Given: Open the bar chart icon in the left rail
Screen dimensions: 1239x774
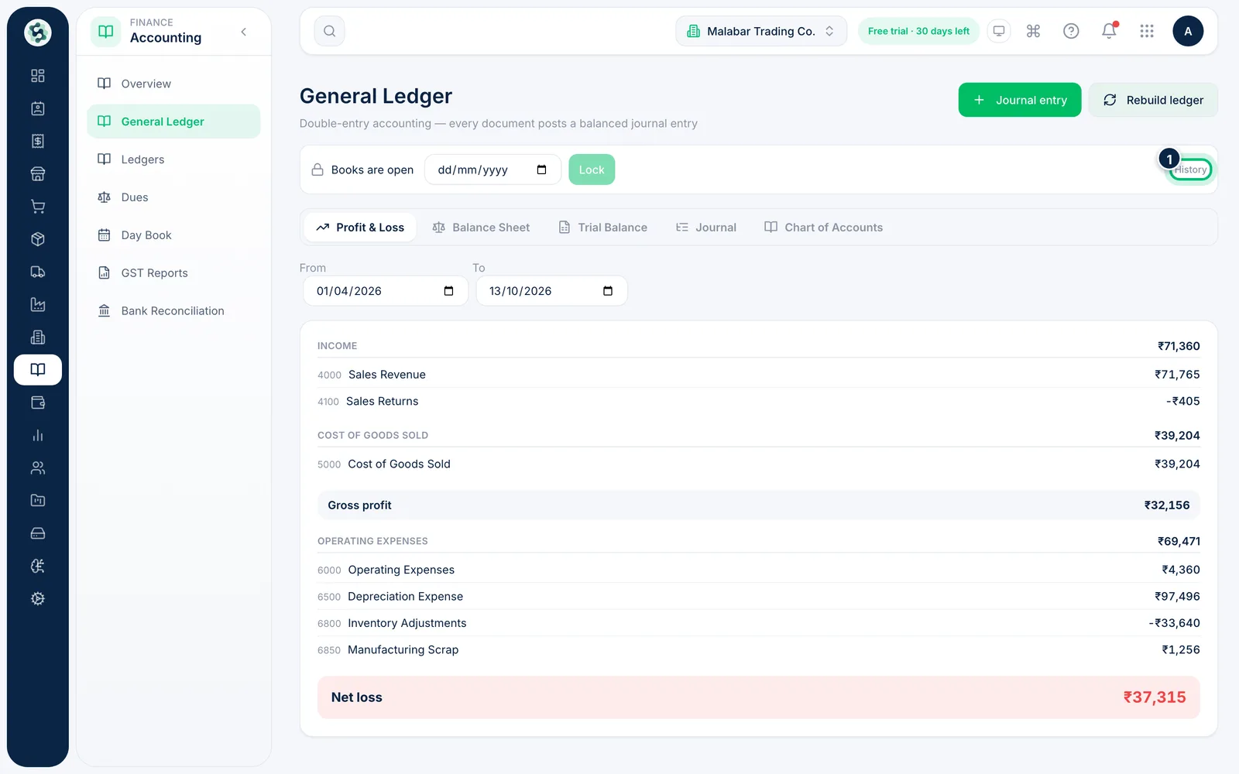Looking at the screenshot, I should 37,435.
